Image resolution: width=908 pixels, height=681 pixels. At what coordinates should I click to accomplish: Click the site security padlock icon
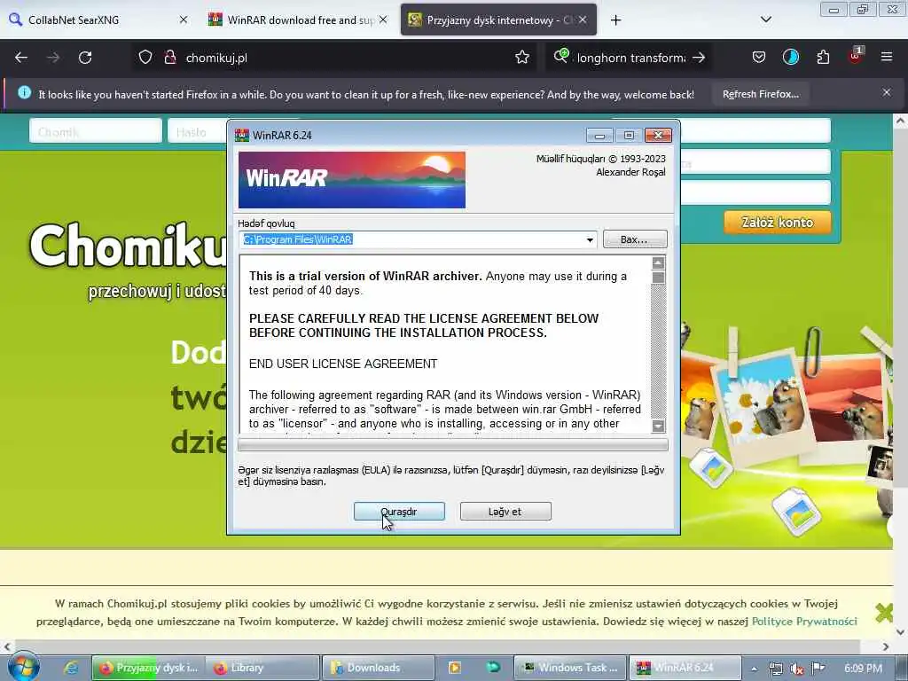coord(169,58)
